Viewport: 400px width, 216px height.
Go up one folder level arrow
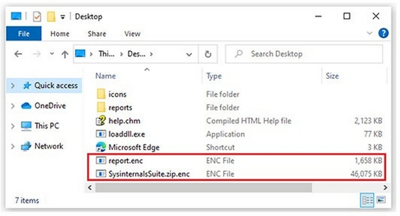pos(64,54)
